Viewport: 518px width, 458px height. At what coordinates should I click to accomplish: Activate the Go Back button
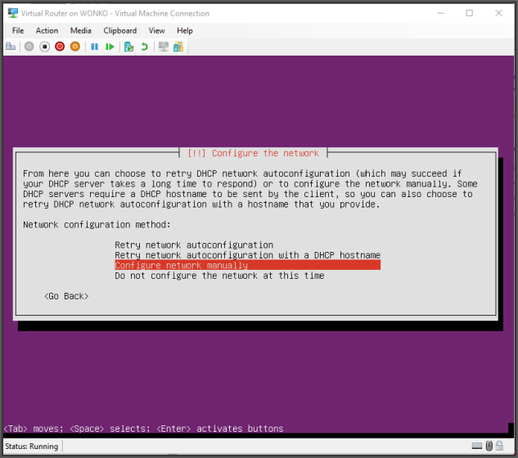point(66,296)
